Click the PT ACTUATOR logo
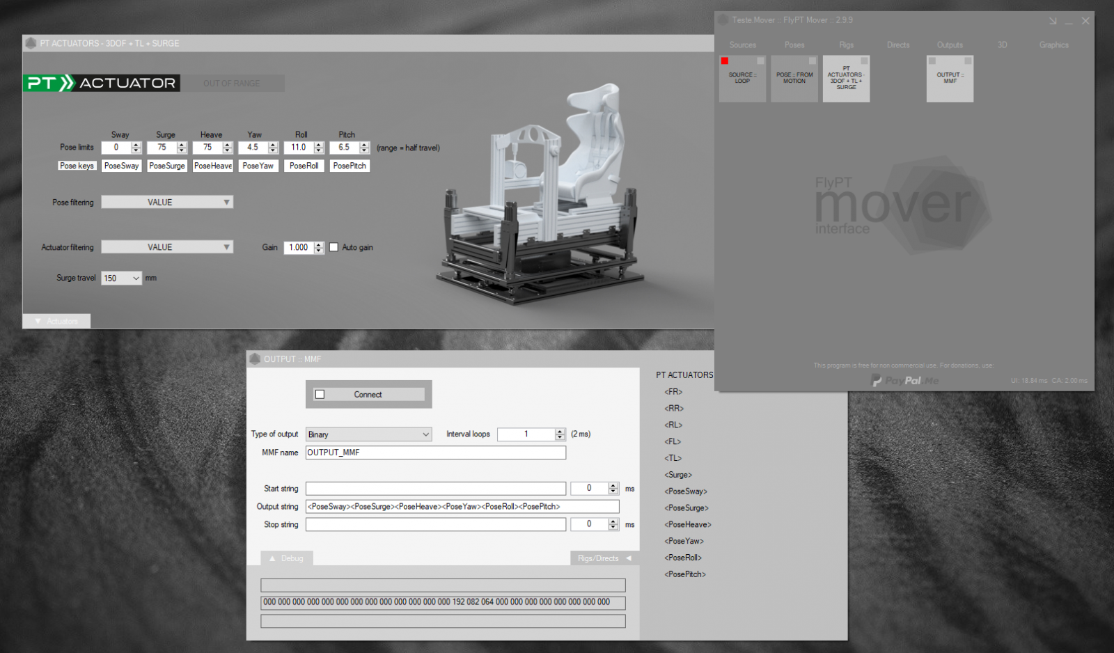Image resolution: width=1114 pixels, height=653 pixels. pos(102,83)
